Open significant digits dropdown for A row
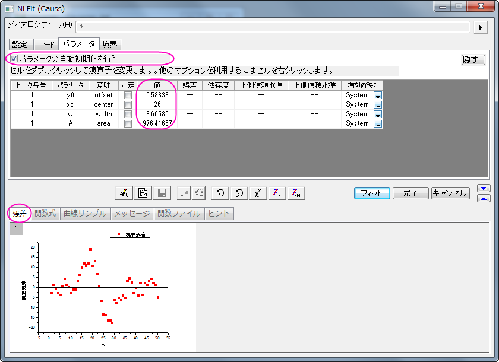The width and height of the screenshot is (499, 362). pos(378,124)
